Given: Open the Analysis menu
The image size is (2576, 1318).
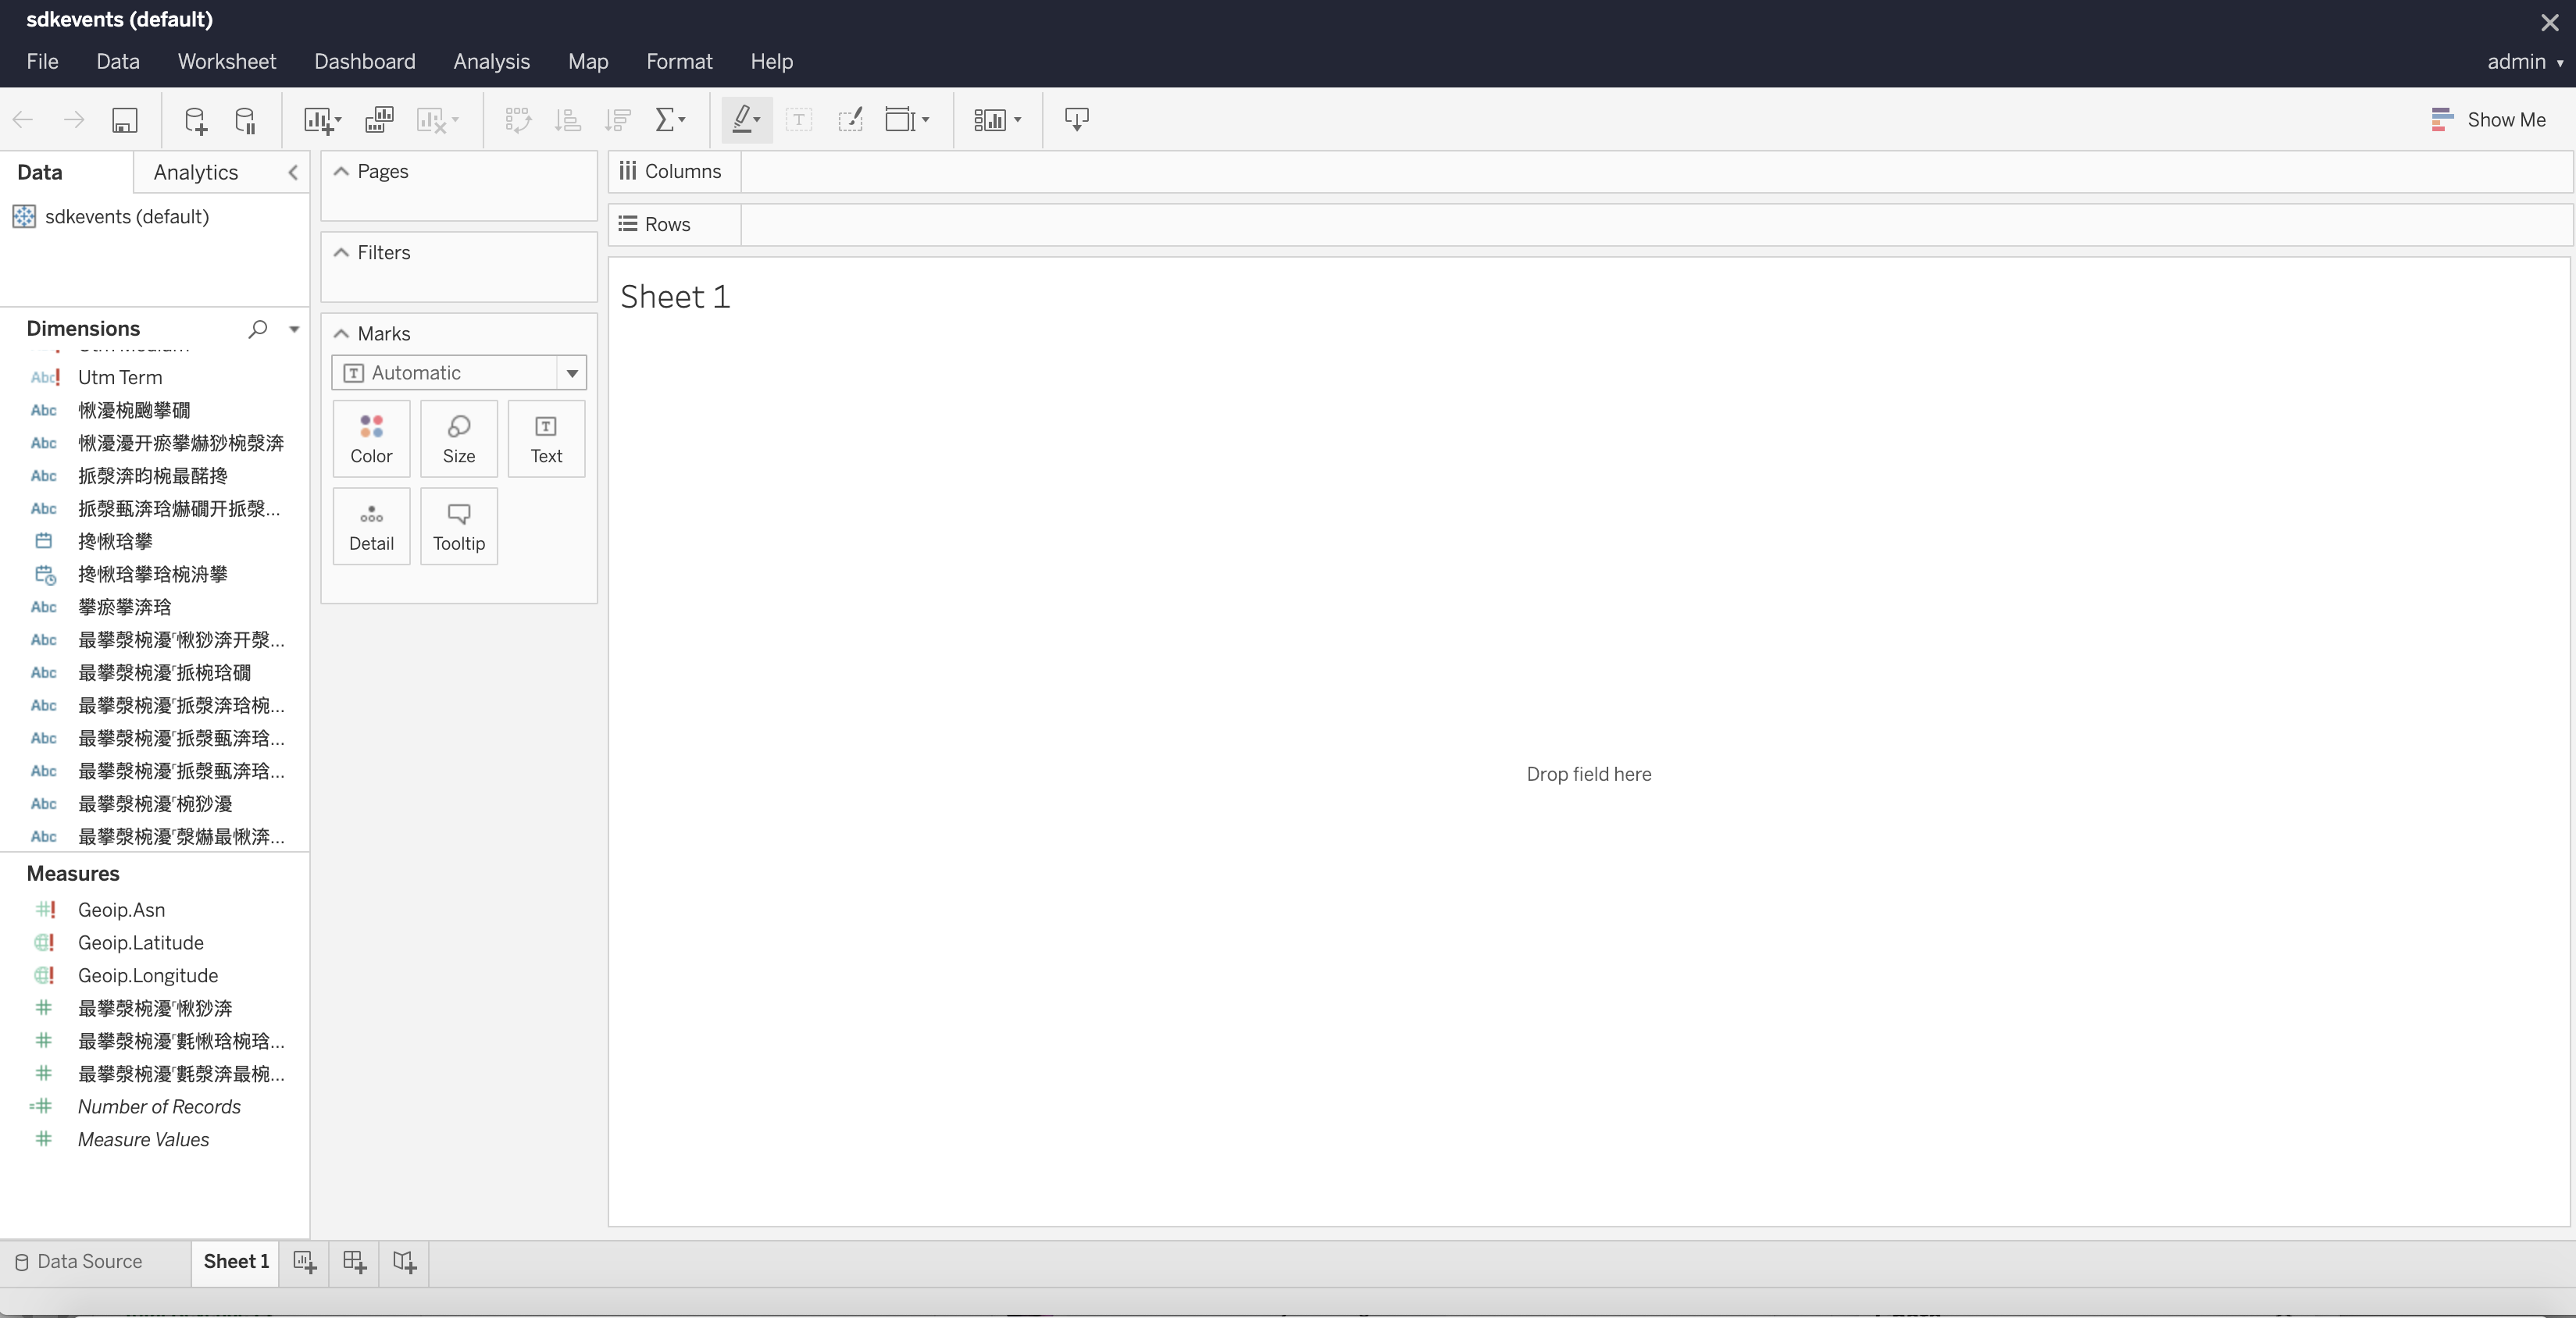Looking at the screenshot, I should coord(491,61).
